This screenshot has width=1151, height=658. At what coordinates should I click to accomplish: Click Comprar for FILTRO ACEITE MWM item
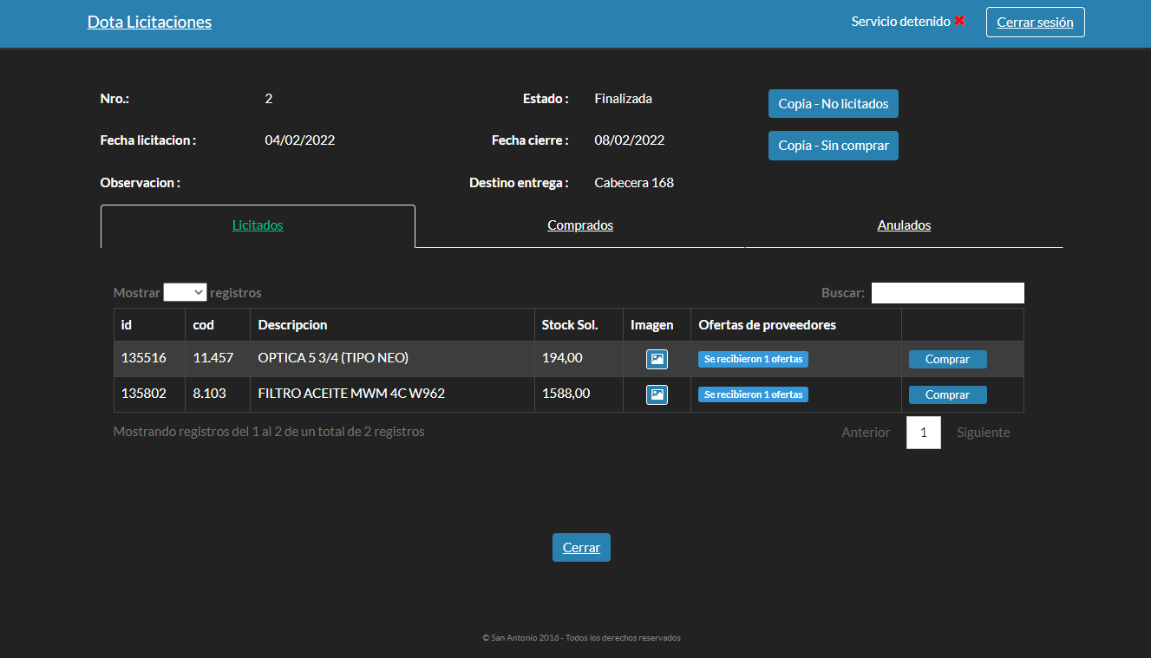click(x=947, y=394)
